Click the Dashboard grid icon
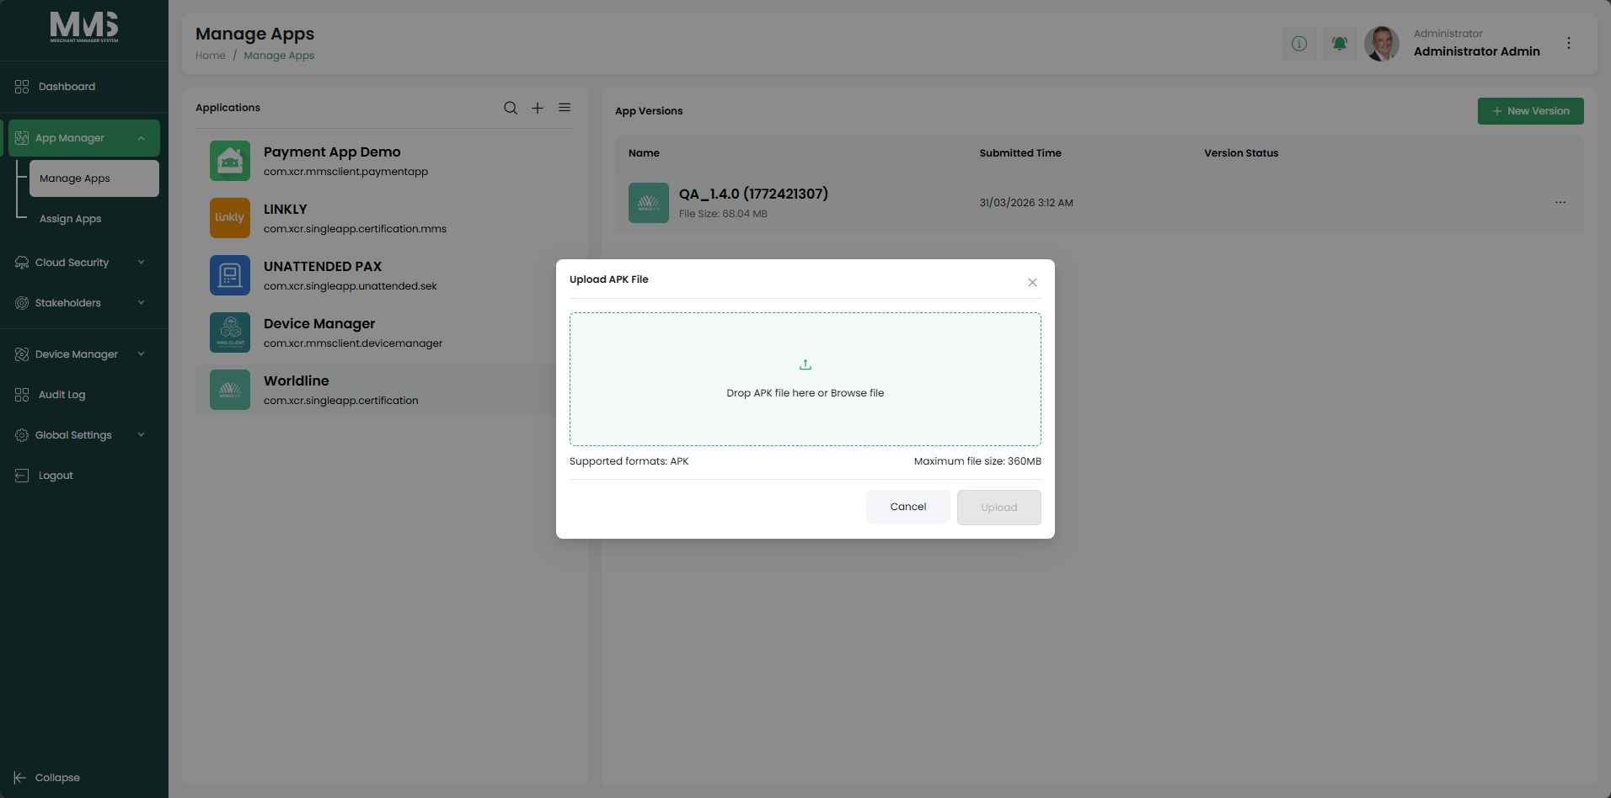The width and height of the screenshot is (1611, 798). point(22,87)
